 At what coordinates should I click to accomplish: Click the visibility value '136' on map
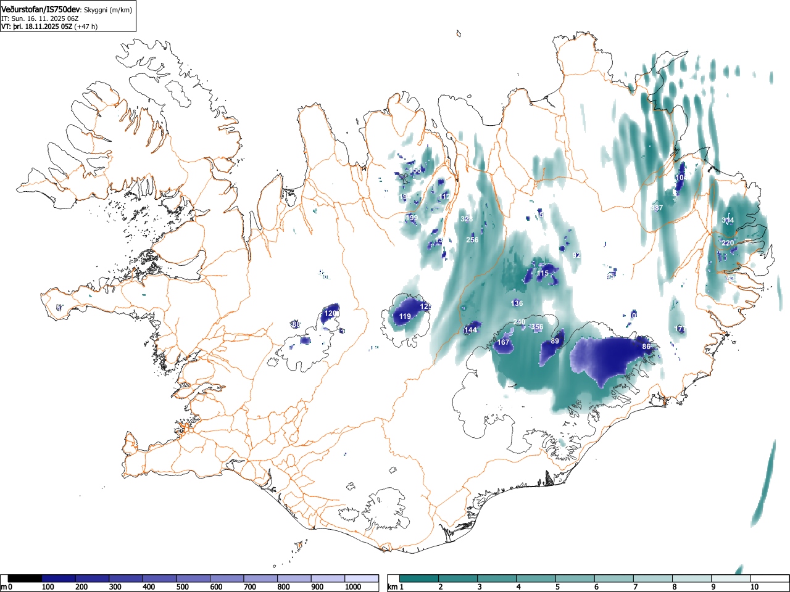tap(517, 303)
